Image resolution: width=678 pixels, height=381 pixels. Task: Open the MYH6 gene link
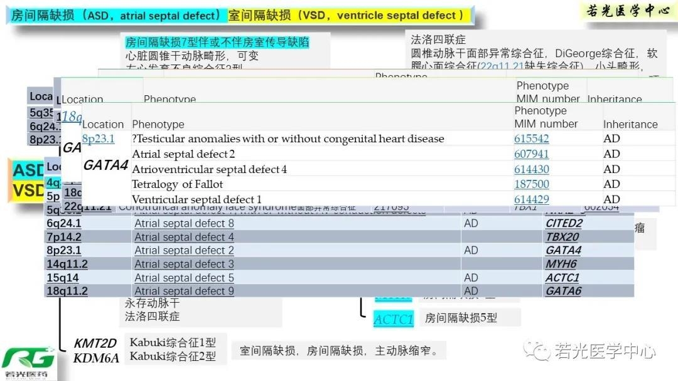tap(561, 264)
